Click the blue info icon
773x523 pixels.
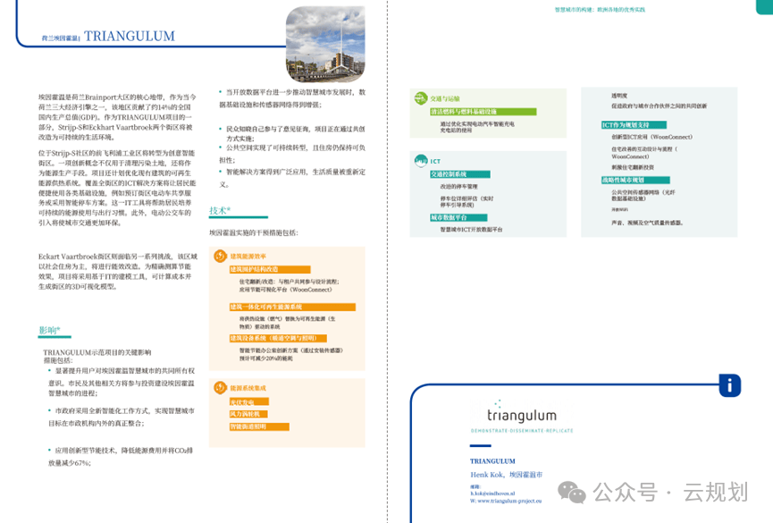pos(729,385)
